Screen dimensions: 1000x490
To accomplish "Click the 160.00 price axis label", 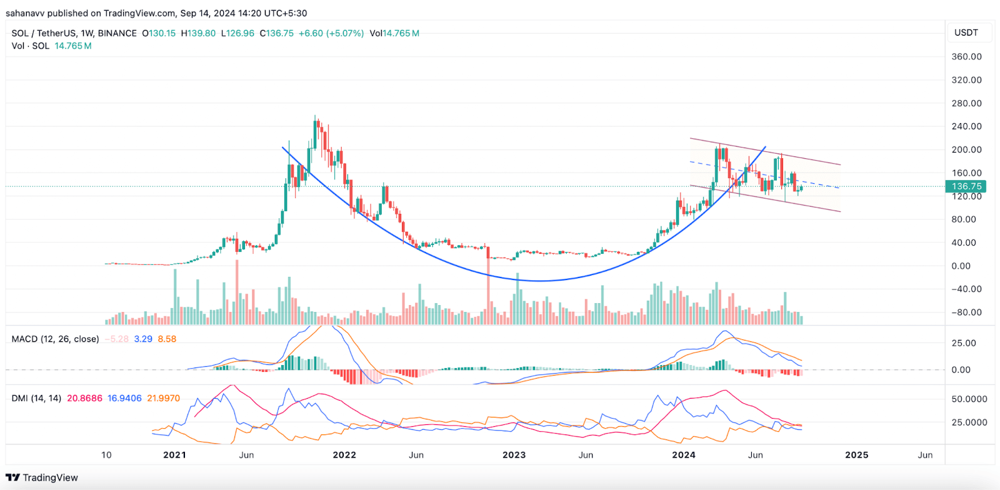I will 966,173.
